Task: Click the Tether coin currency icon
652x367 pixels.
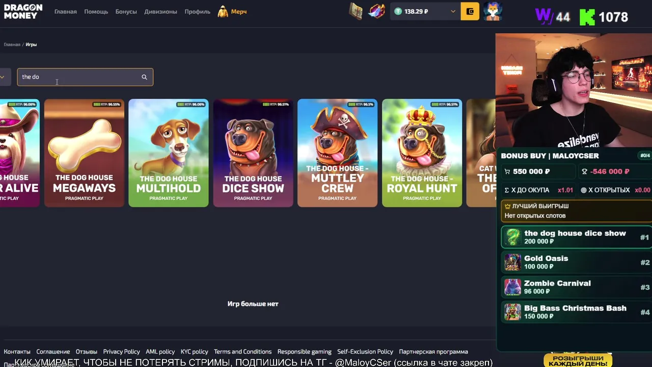Action: point(398,11)
